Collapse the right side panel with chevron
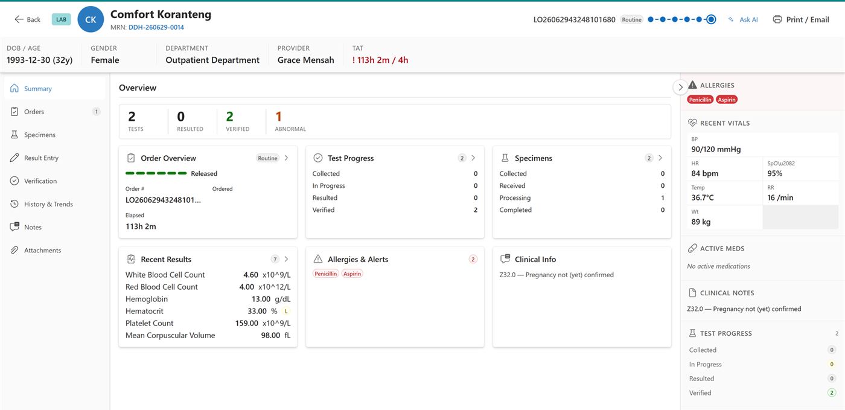 pyautogui.click(x=680, y=87)
